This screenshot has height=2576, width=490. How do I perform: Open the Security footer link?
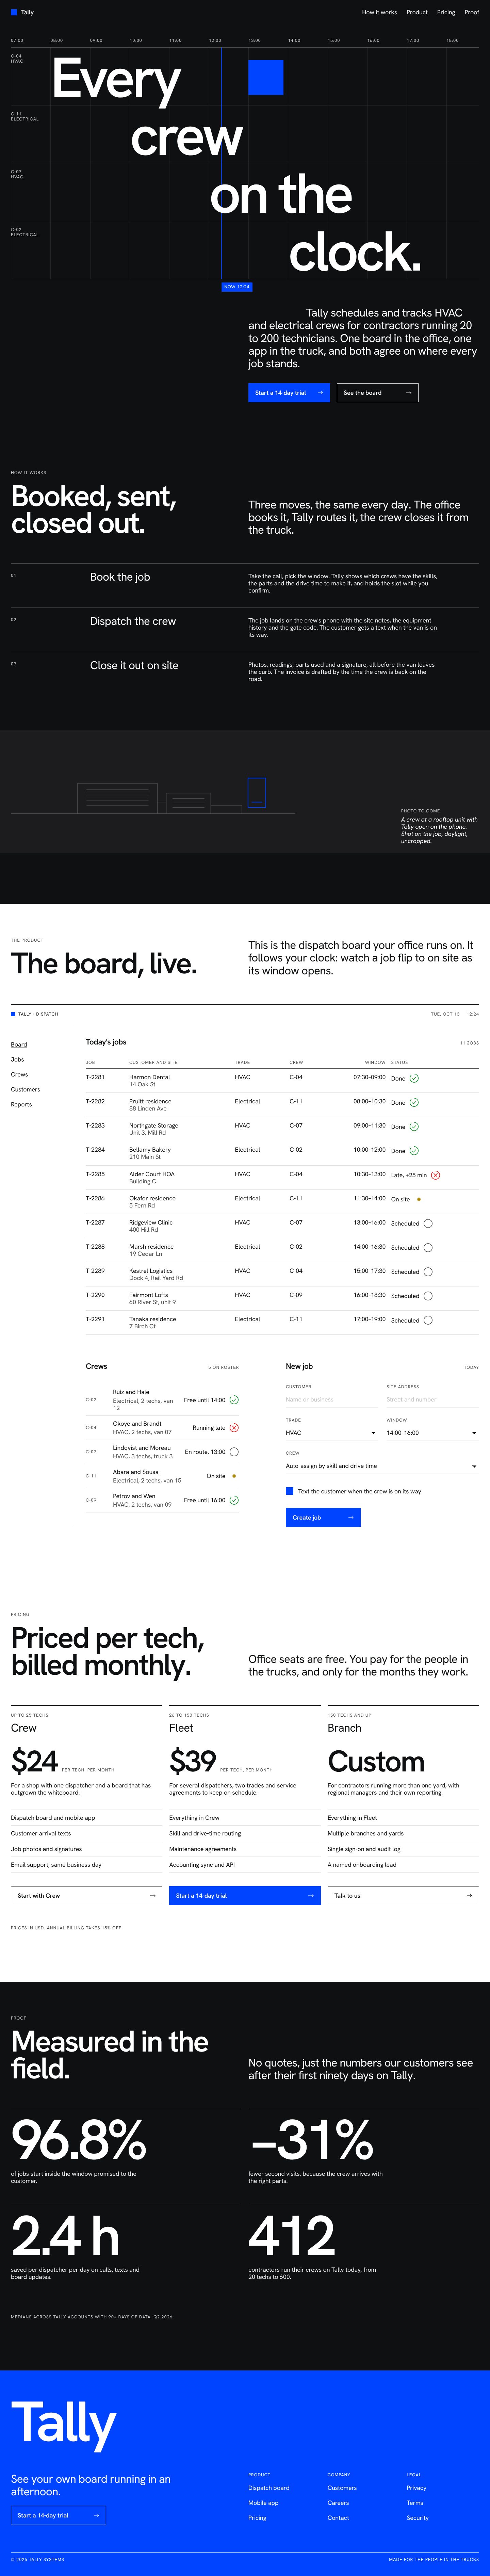coord(418,2518)
